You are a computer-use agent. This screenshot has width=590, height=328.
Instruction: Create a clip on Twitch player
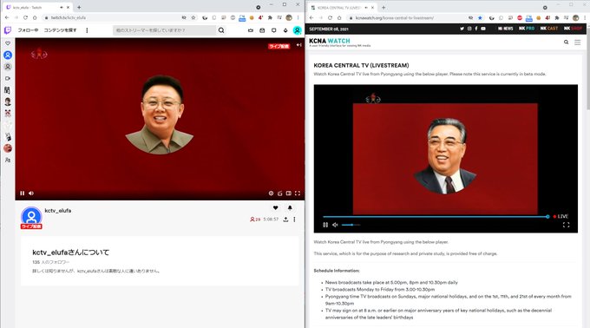(x=280, y=193)
